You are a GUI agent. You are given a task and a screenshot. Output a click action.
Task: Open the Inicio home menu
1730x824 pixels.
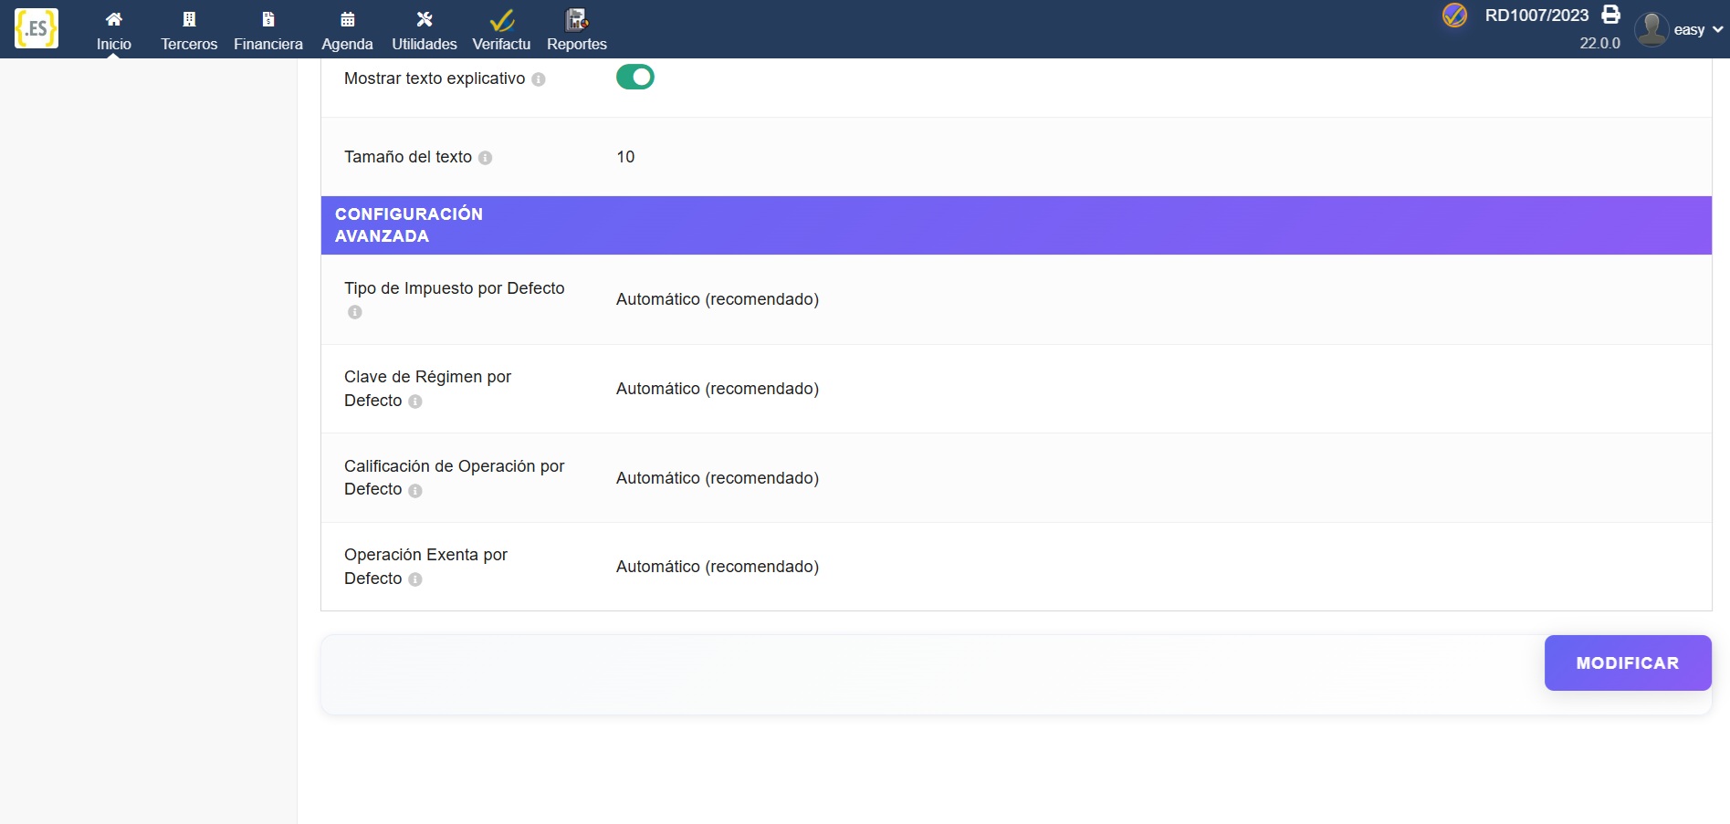[x=113, y=30]
